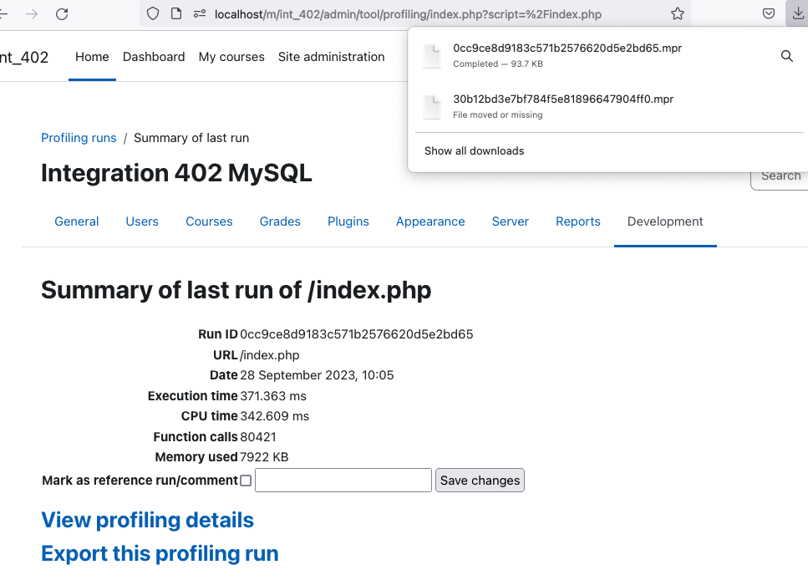Reload the page with refresh icon
The height and width of the screenshot is (580, 808).
62,14
